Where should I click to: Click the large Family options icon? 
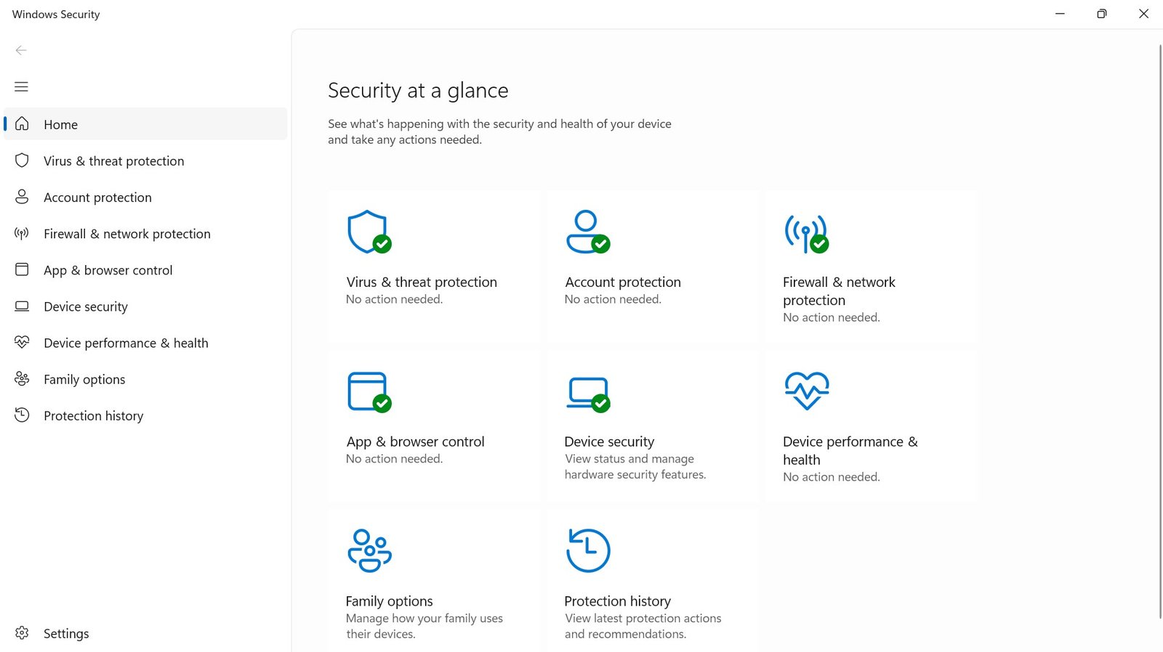pos(369,550)
